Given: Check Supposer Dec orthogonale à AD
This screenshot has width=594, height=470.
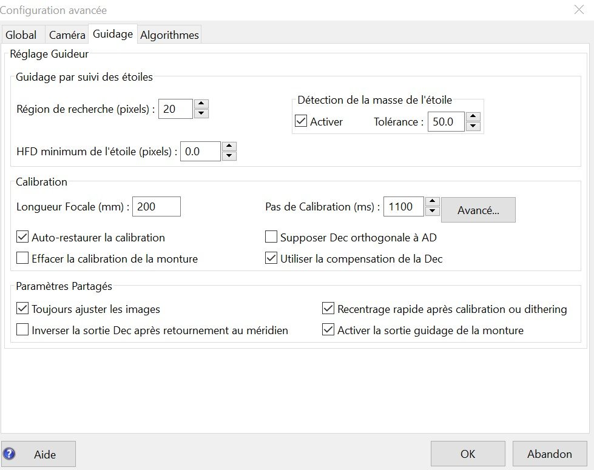Looking at the screenshot, I should (x=271, y=237).
